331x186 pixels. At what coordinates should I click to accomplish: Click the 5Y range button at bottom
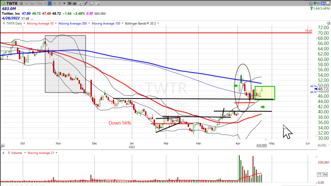pos(3,185)
